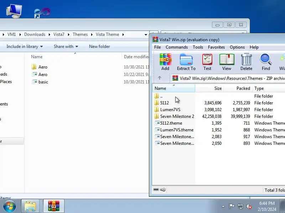Open the File menu in WinRAR
The width and height of the screenshot is (285, 213).
(x=157, y=47)
